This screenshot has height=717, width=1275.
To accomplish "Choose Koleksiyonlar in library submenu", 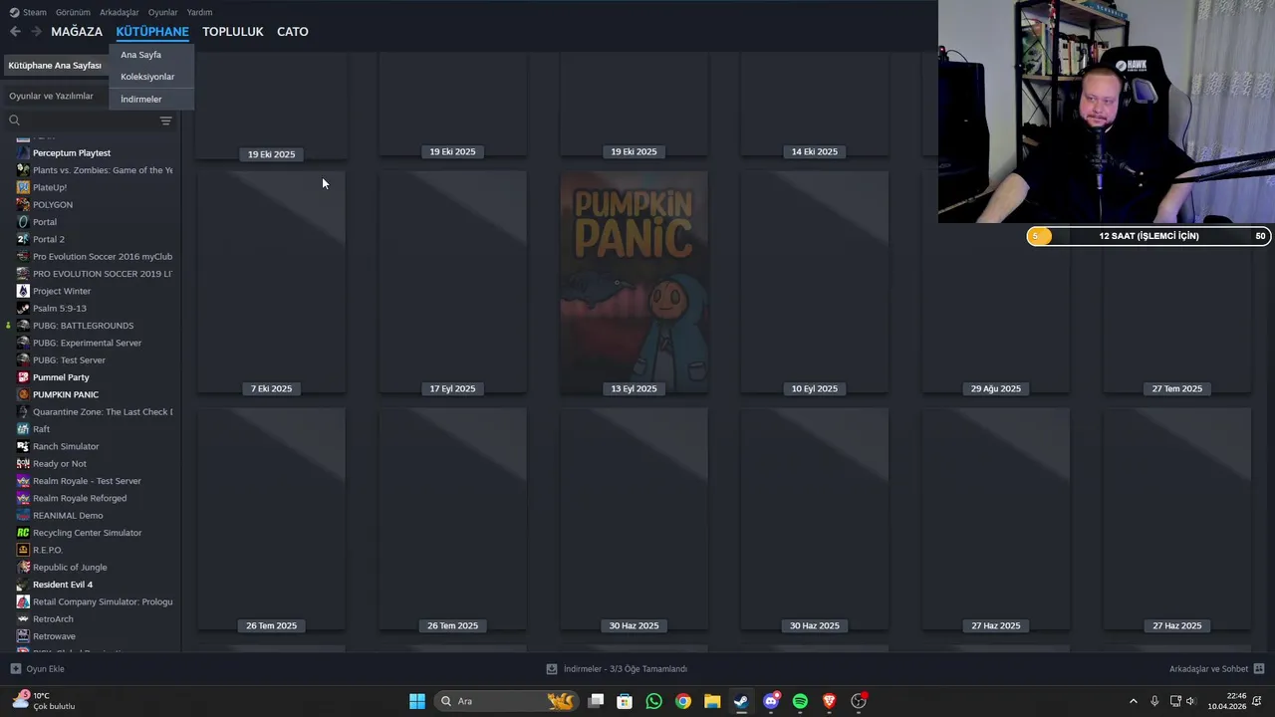I will [147, 77].
